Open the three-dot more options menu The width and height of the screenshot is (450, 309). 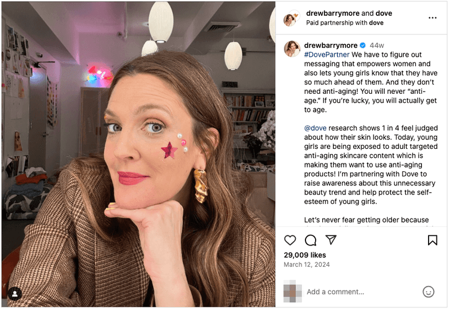(432, 18)
